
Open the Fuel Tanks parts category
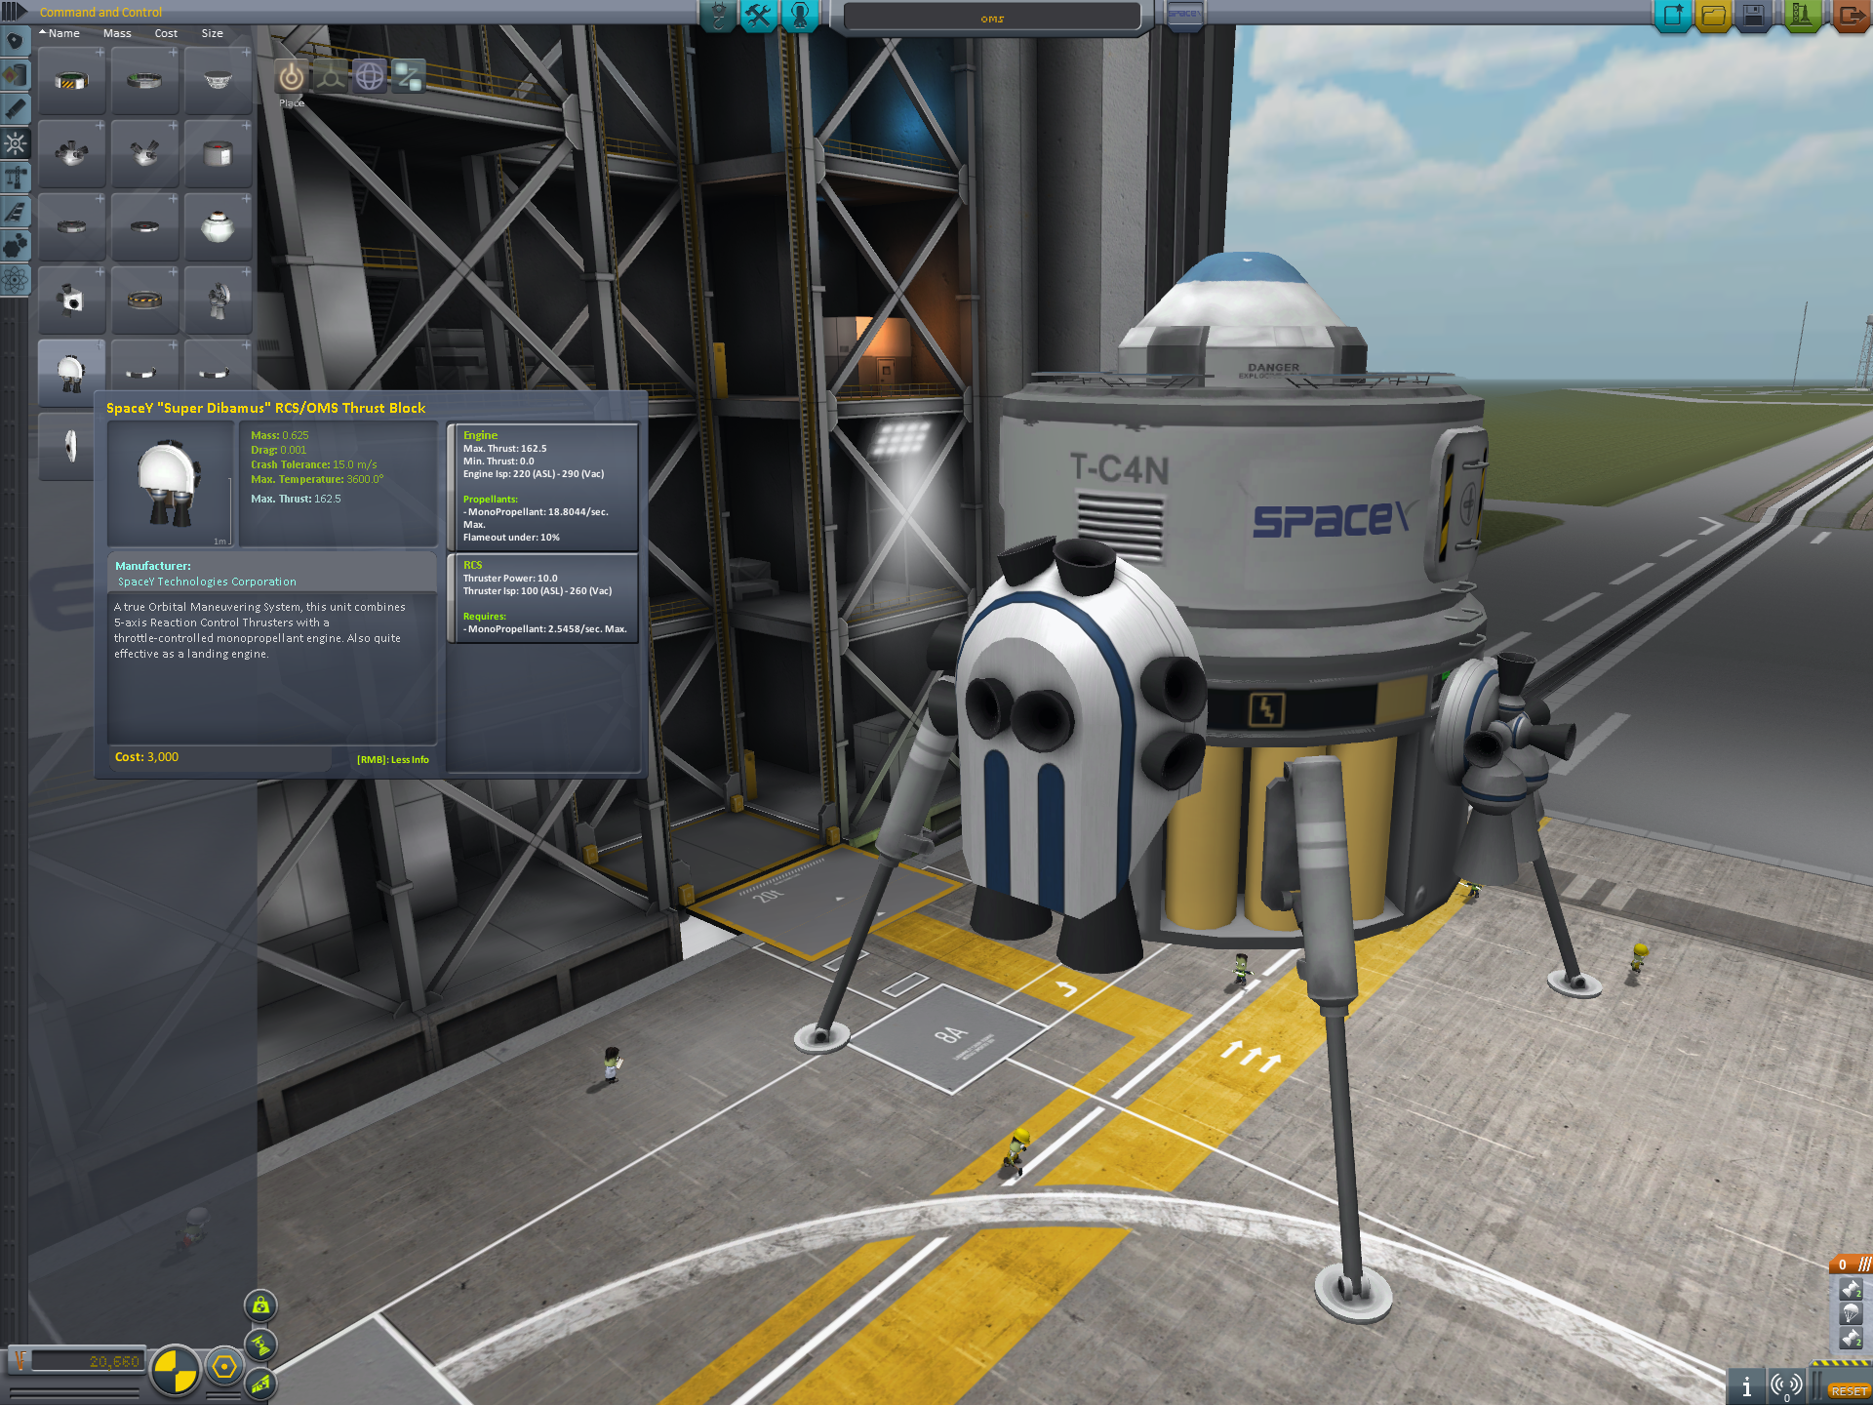pyautogui.click(x=15, y=75)
